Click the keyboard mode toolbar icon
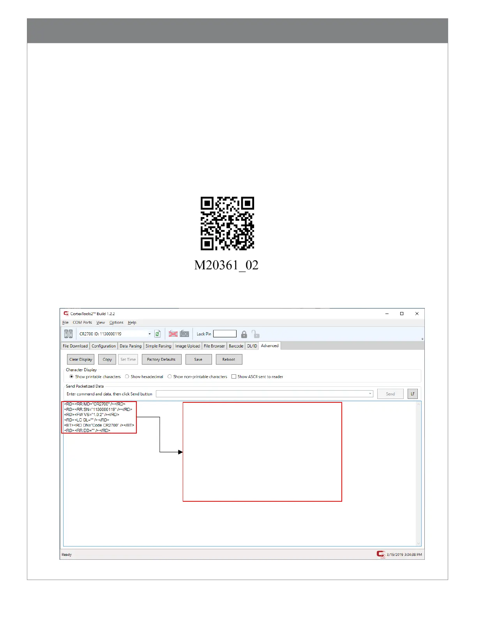 click(185, 334)
